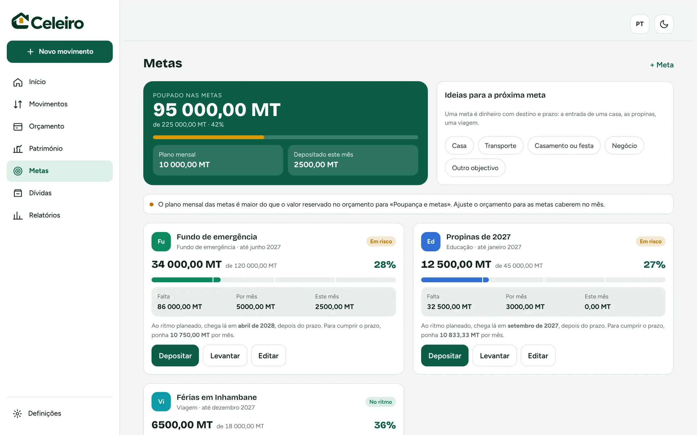Click the Movimentos arrows icon

pos(18,104)
